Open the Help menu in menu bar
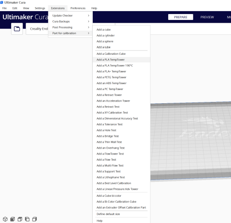 click(94, 8)
